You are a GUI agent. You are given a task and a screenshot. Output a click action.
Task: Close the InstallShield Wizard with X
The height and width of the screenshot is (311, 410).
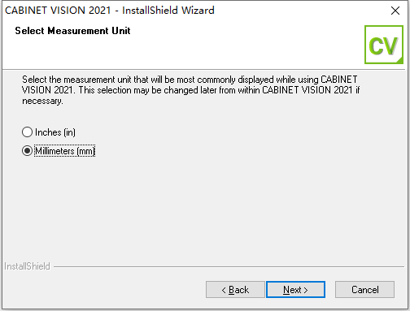pos(395,11)
